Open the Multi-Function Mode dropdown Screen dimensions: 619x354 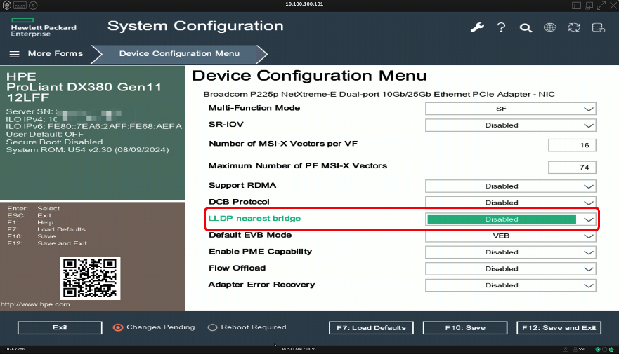pos(510,109)
